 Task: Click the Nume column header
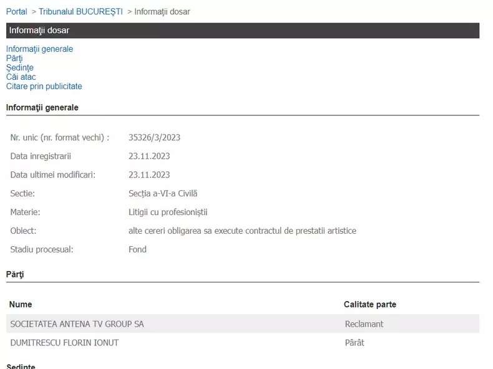point(21,305)
